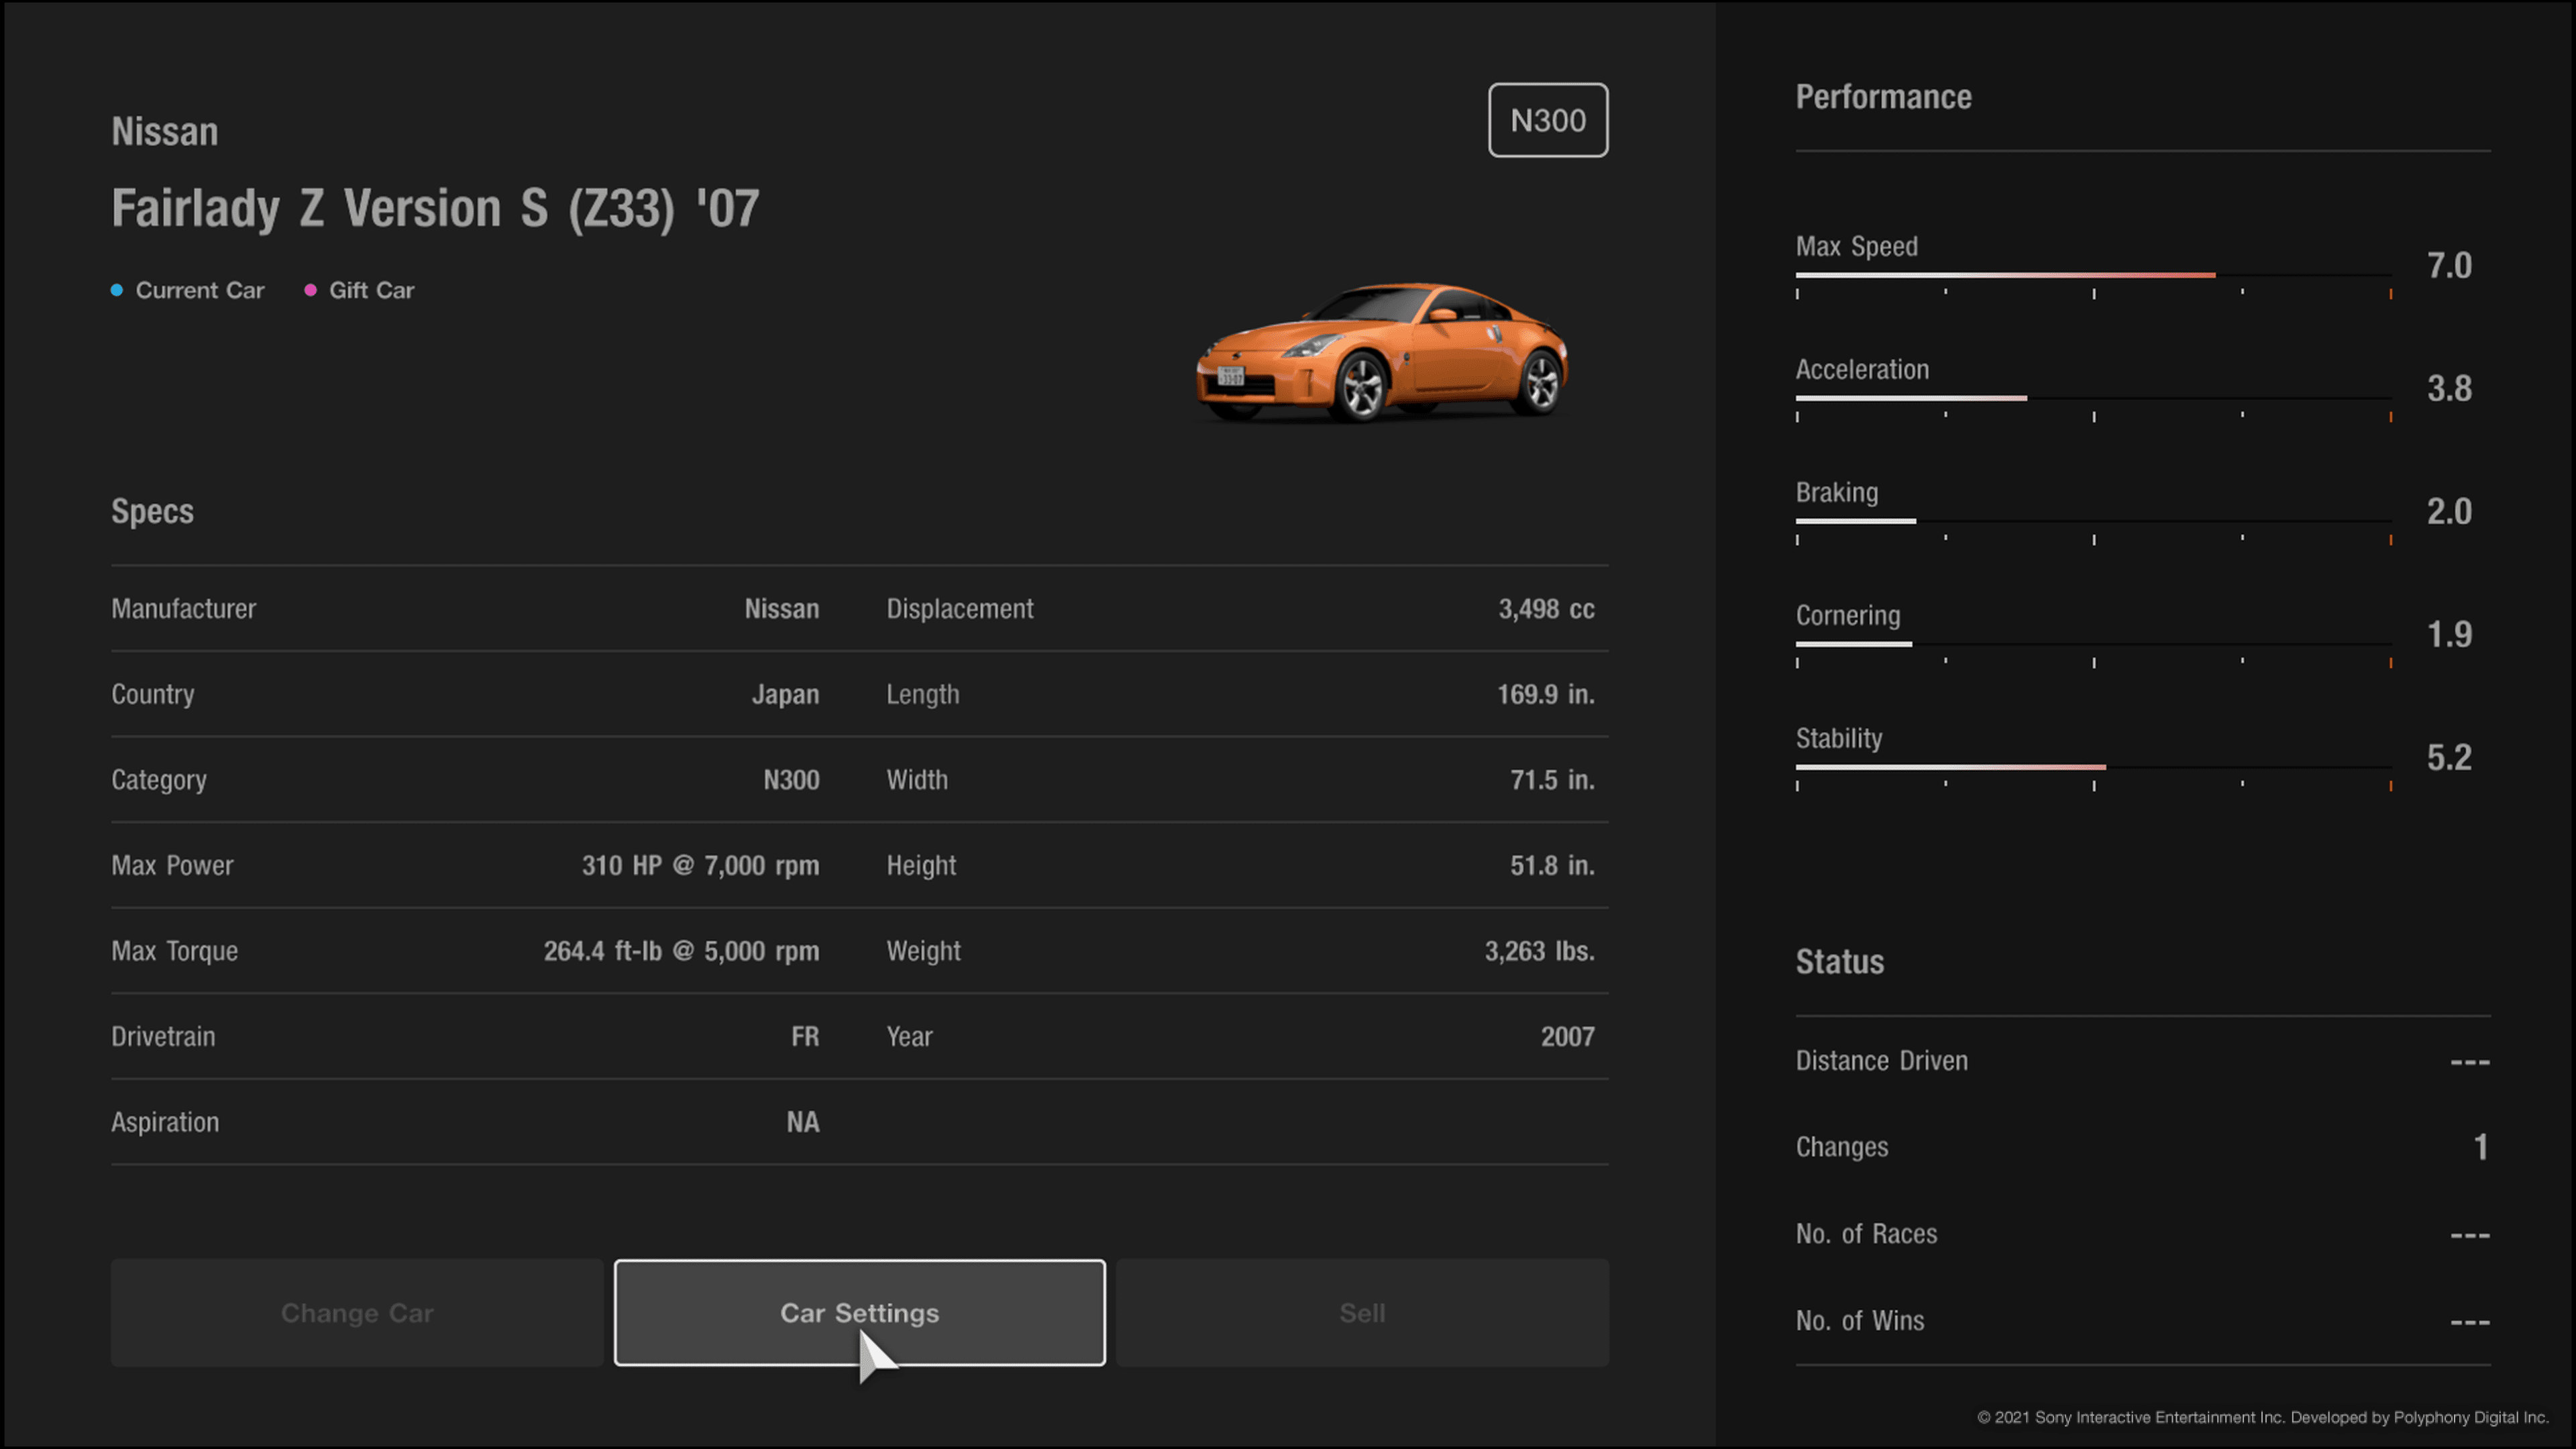Click Height value 51.8 in.
The width and height of the screenshot is (2576, 1449).
[x=1552, y=866]
